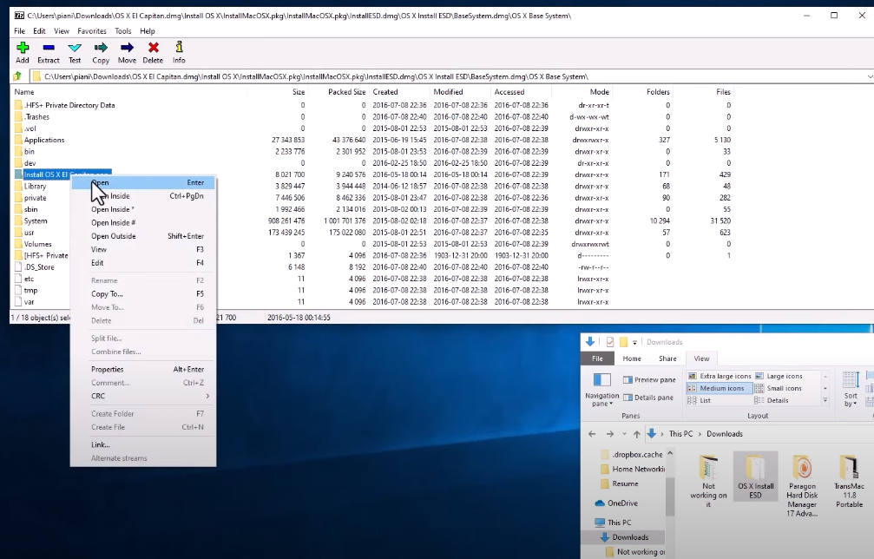Click the Copy toolbar icon
874x559 pixels.
coord(101,52)
